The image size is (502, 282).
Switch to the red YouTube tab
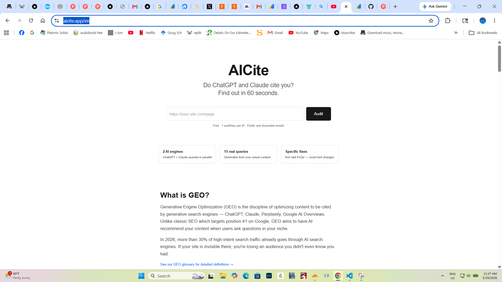pyautogui.click(x=334, y=7)
